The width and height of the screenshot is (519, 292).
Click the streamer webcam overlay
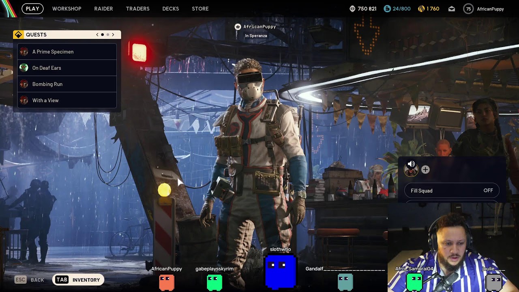(x=453, y=247)
